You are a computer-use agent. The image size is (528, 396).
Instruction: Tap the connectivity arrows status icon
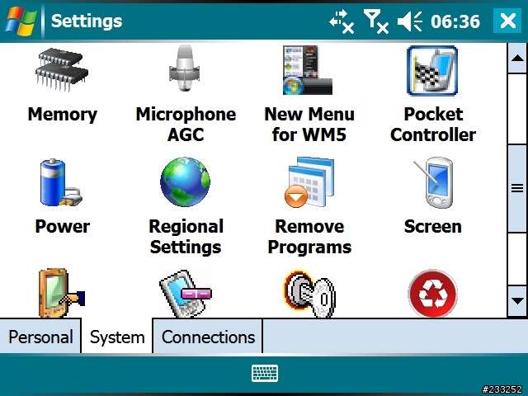pos(342,21)
